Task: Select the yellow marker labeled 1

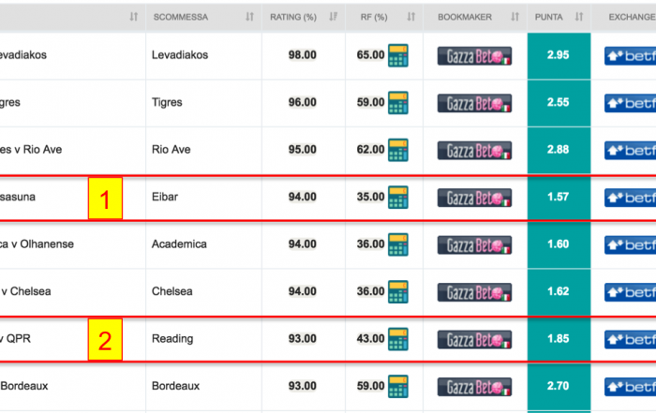Action: pos(105,199)
